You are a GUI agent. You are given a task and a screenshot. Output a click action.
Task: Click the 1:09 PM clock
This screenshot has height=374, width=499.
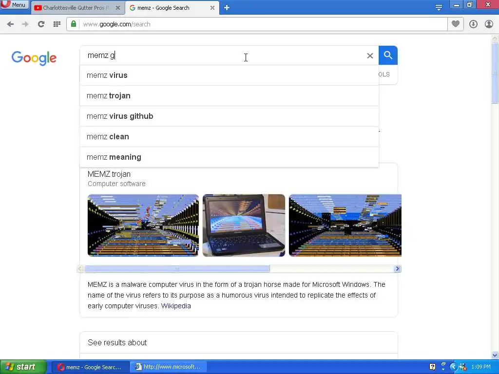[481, 367]
